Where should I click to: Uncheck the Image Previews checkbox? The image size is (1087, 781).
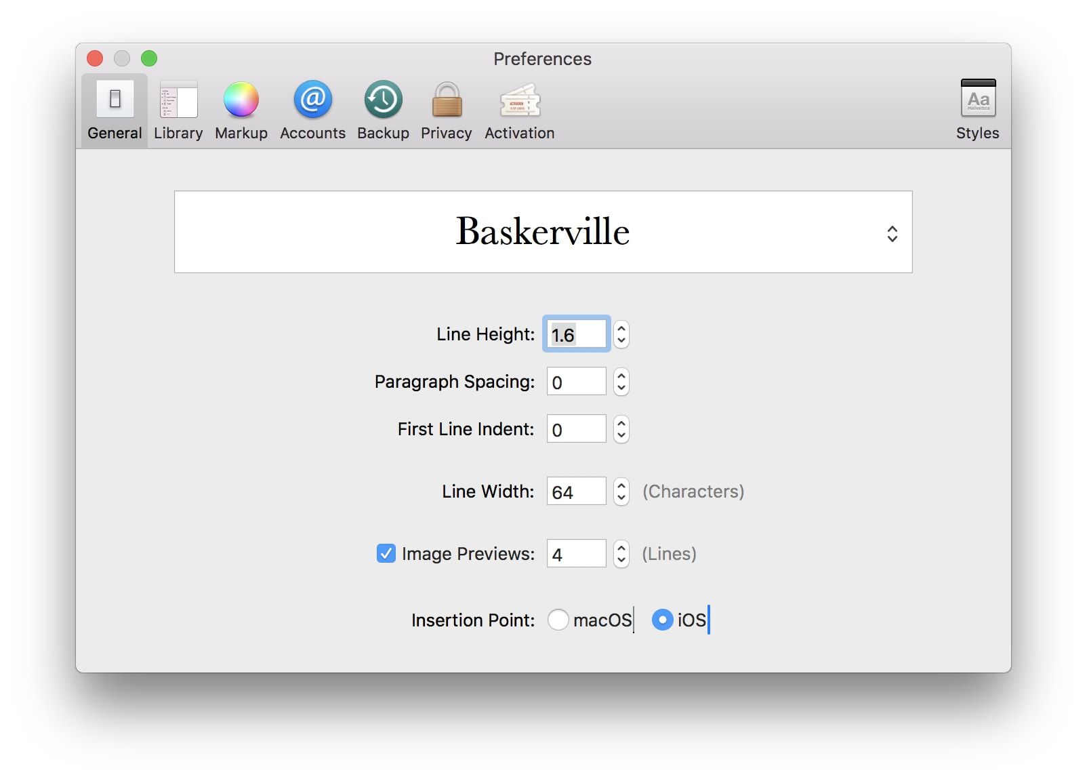point(386,554)
